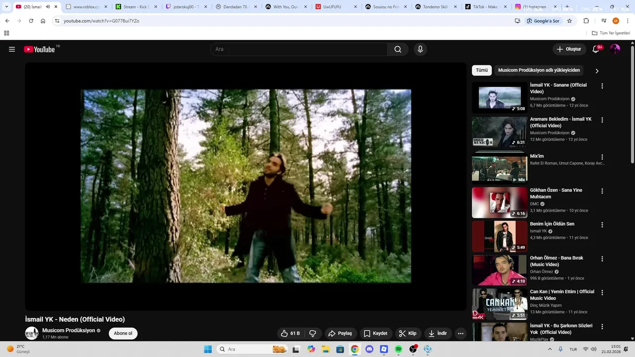
Task: Switch to the Stream - Kick tab
Action: pyautogui.click(x=136, y=7)
